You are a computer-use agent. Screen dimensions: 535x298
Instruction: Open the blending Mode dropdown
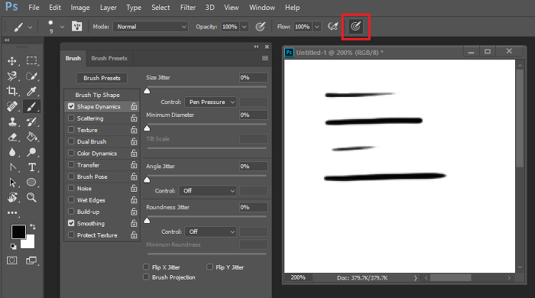151,27
